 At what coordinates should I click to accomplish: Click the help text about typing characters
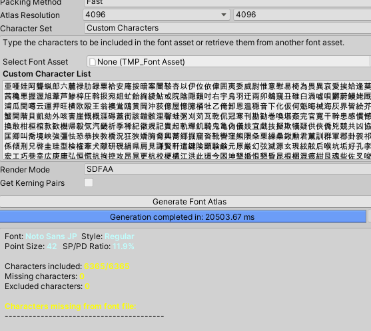coord(173,43)
